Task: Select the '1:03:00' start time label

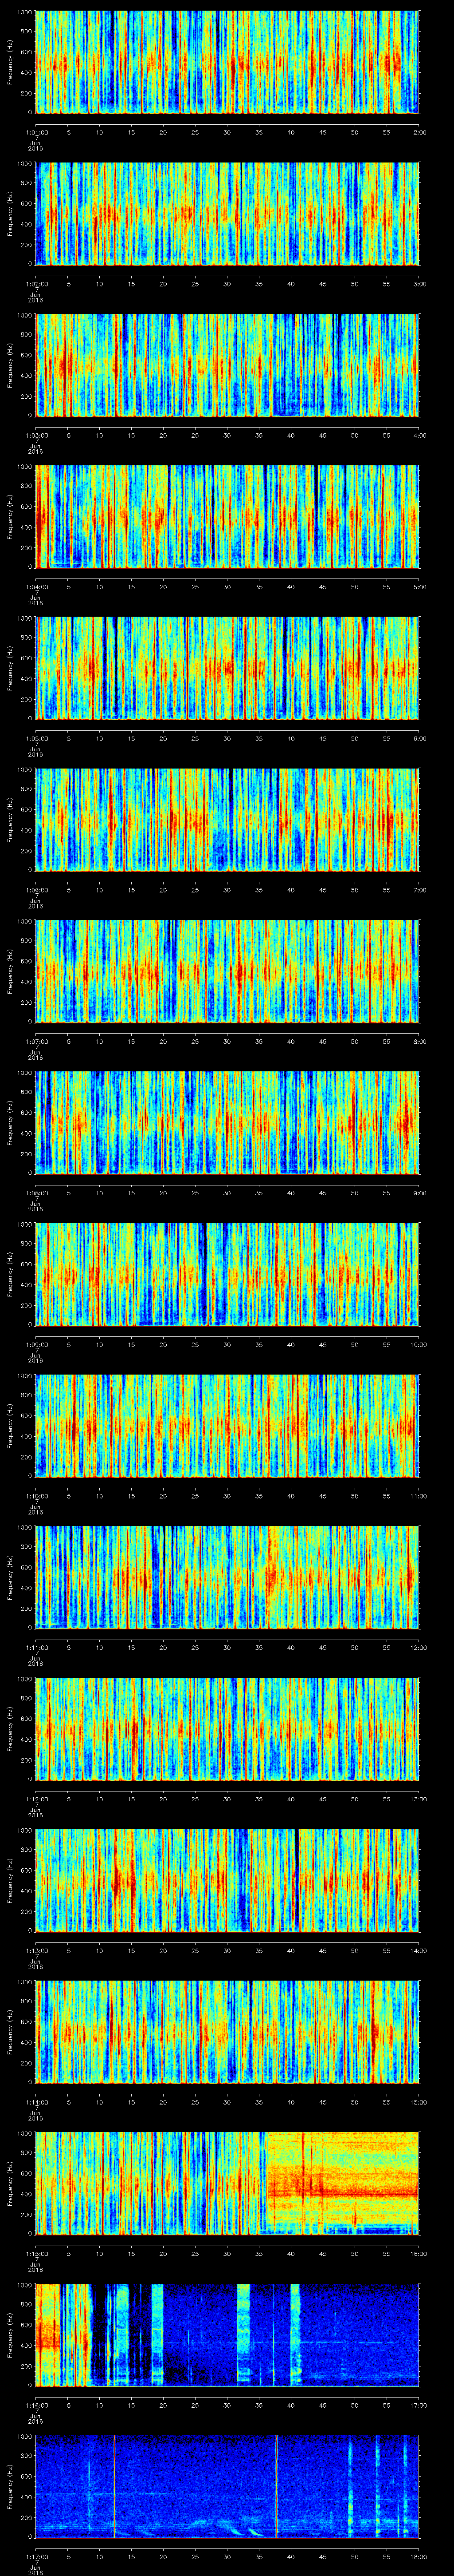Action: pos(36,435)
